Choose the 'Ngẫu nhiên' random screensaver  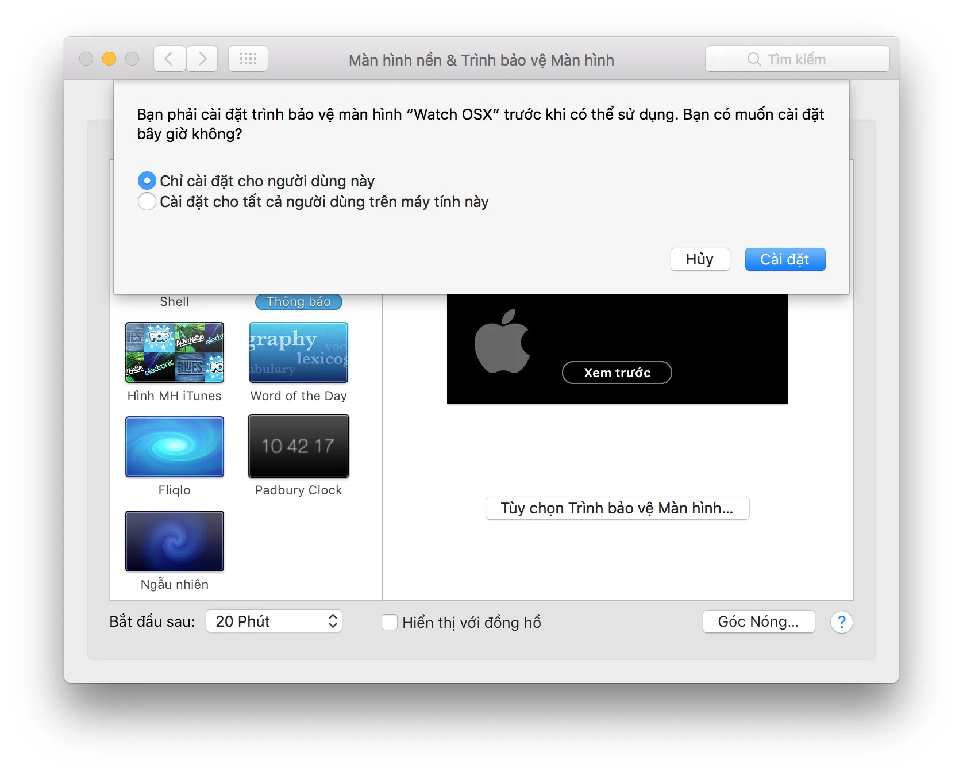pyautogui.click(x=175, y=541)
